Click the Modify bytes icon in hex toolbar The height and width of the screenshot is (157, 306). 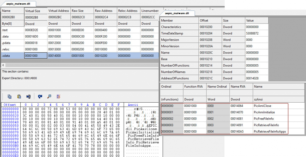[58, 96]
